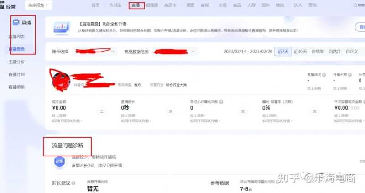Viewport: 365px width, 193px height.
Task: Click the 帮助 help icon at top right
Action: click(355, 5)
